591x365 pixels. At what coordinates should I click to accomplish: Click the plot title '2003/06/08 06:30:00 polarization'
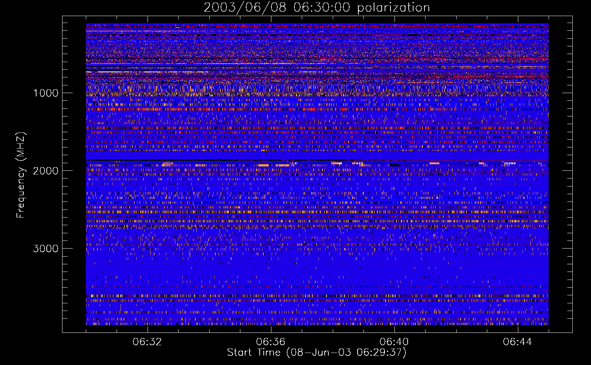(317, 8)
